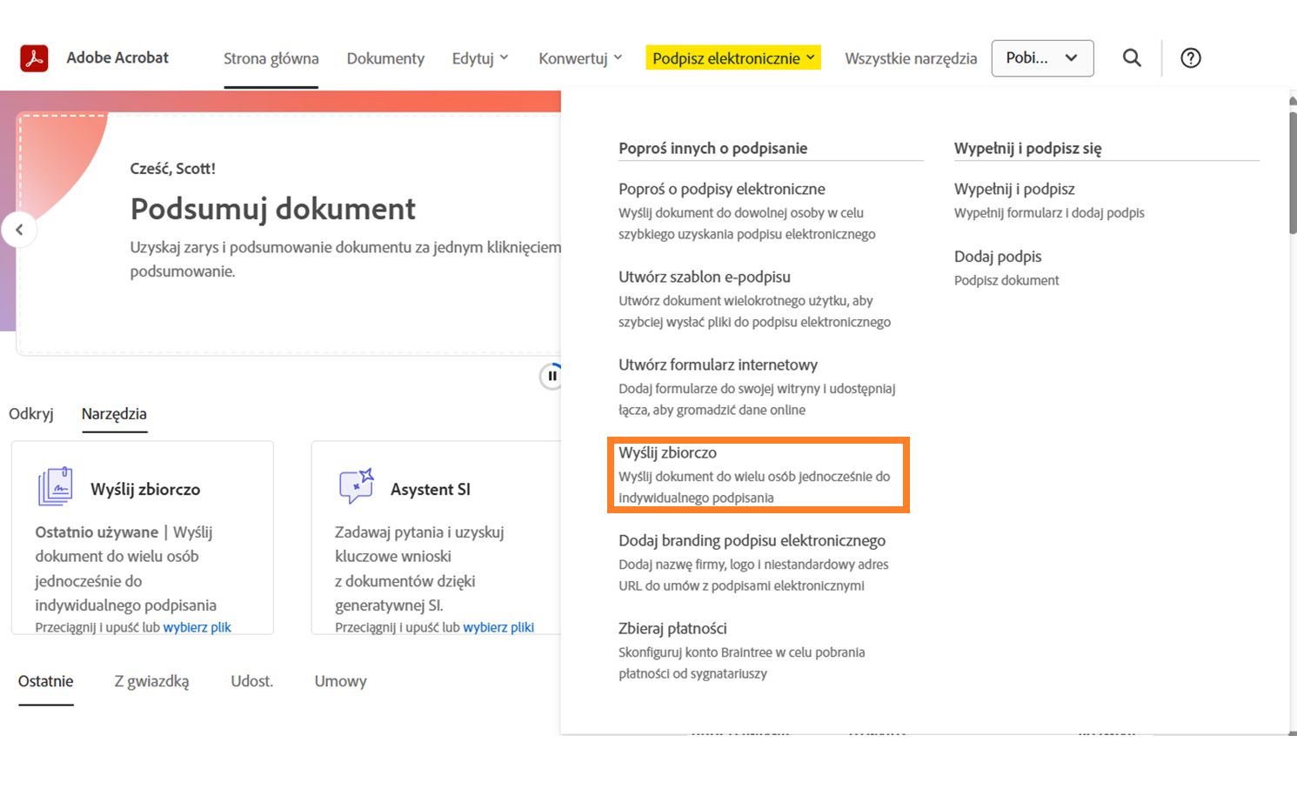Click the Wyślij zbiorczo tool card icon
This screenshot has height=789, width=1297.
pyautogui.click(x=56, y=486)
